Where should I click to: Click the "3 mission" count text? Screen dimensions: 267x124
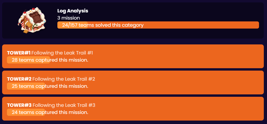69,18
